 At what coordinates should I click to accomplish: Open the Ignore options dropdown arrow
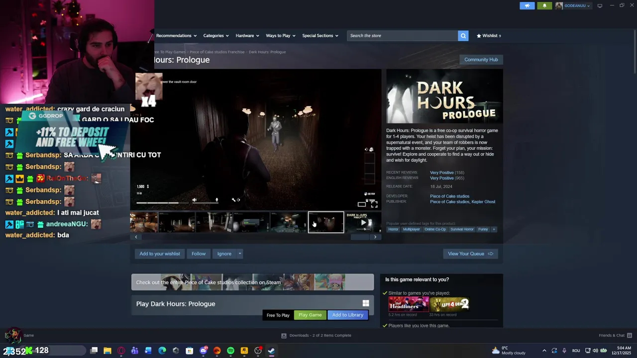[239, 254]
